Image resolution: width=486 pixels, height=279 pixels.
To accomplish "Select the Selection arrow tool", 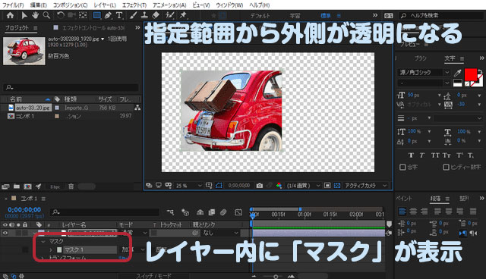I will coord(24,15).
